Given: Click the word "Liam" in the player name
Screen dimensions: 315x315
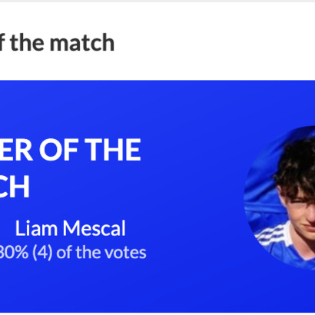Looking at the screenshot, I should pos(36,228).
